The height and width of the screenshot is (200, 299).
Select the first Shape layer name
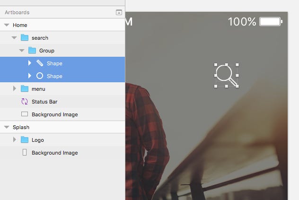pos(55,63)
